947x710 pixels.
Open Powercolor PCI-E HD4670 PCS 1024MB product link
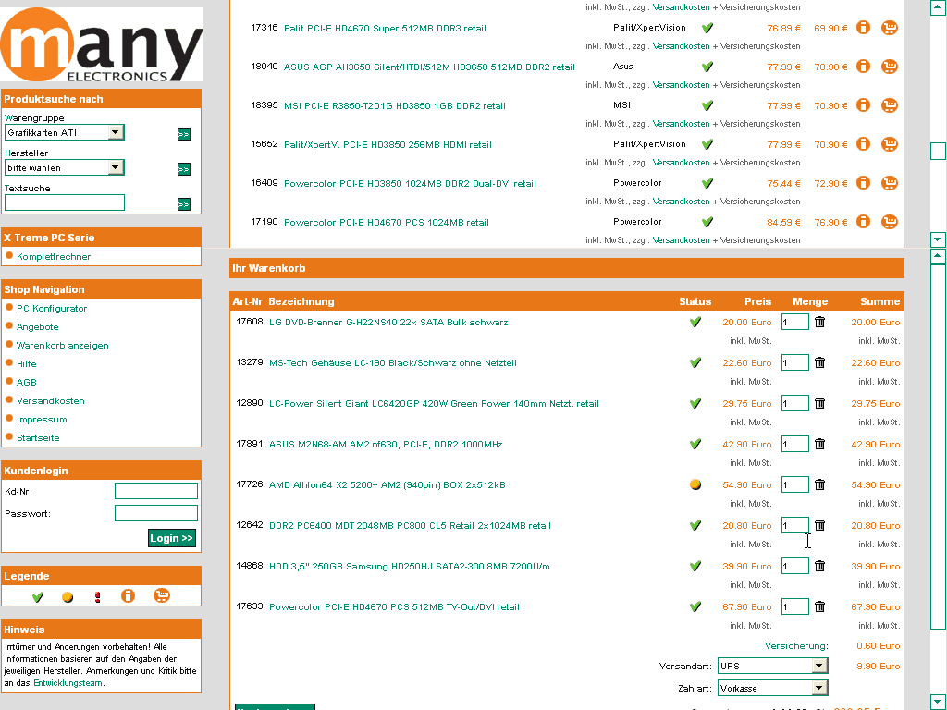[x=386, y=223]
